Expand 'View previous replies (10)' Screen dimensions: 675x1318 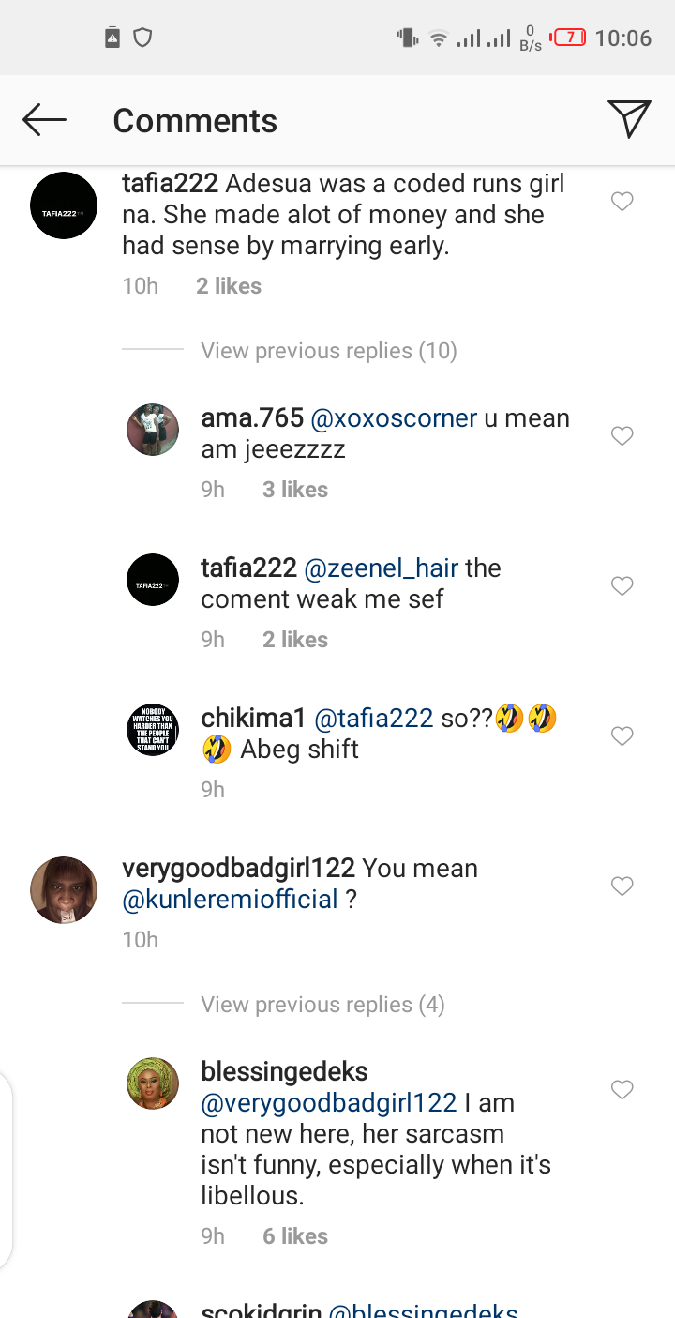328,351
